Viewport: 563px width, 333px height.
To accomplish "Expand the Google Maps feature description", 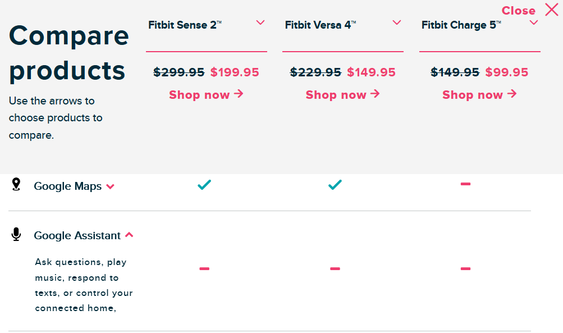I will [x=110, y=186].
